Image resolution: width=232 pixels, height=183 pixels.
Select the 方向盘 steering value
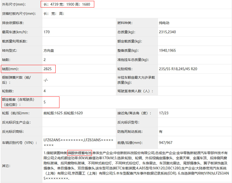point(49,50)
